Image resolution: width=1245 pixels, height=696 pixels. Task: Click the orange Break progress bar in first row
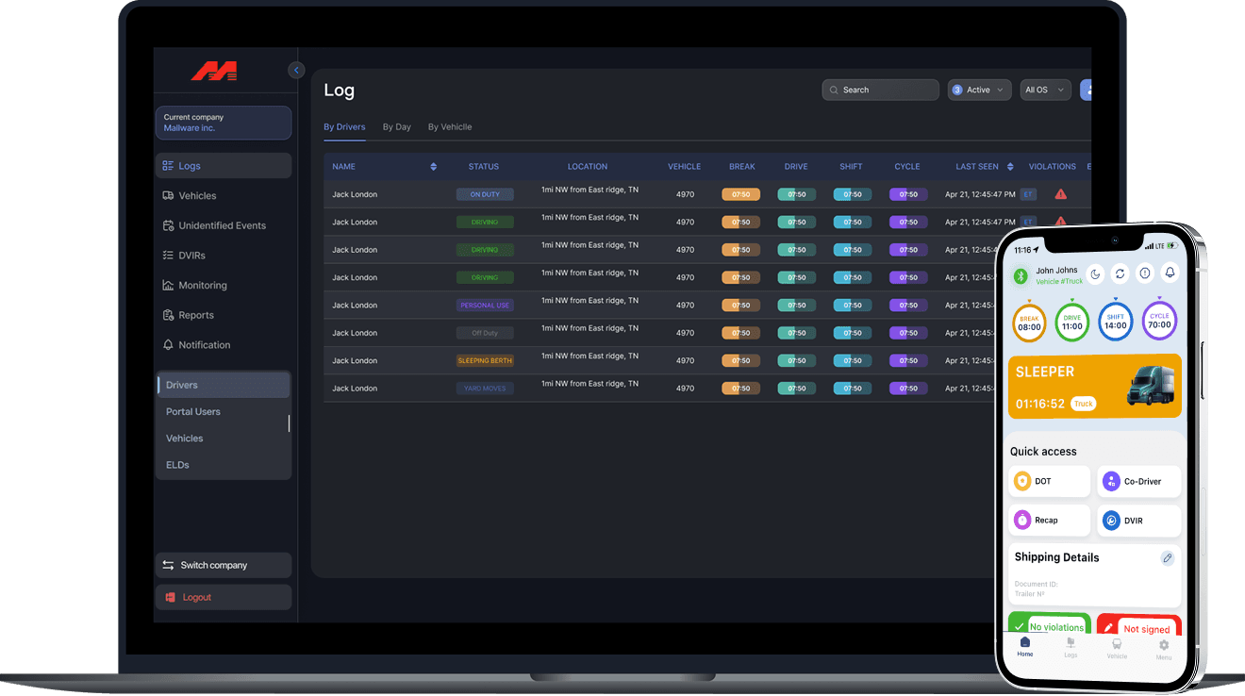coord(740,195)
